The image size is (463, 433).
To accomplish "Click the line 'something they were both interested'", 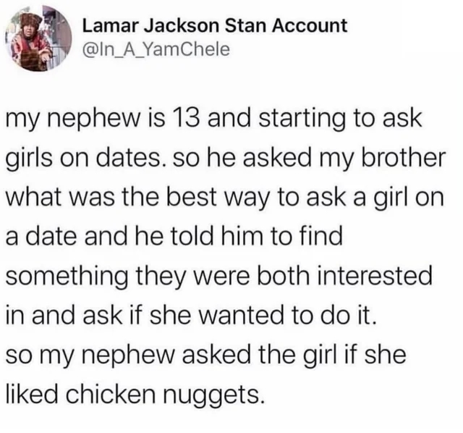I will pos(218,276).
